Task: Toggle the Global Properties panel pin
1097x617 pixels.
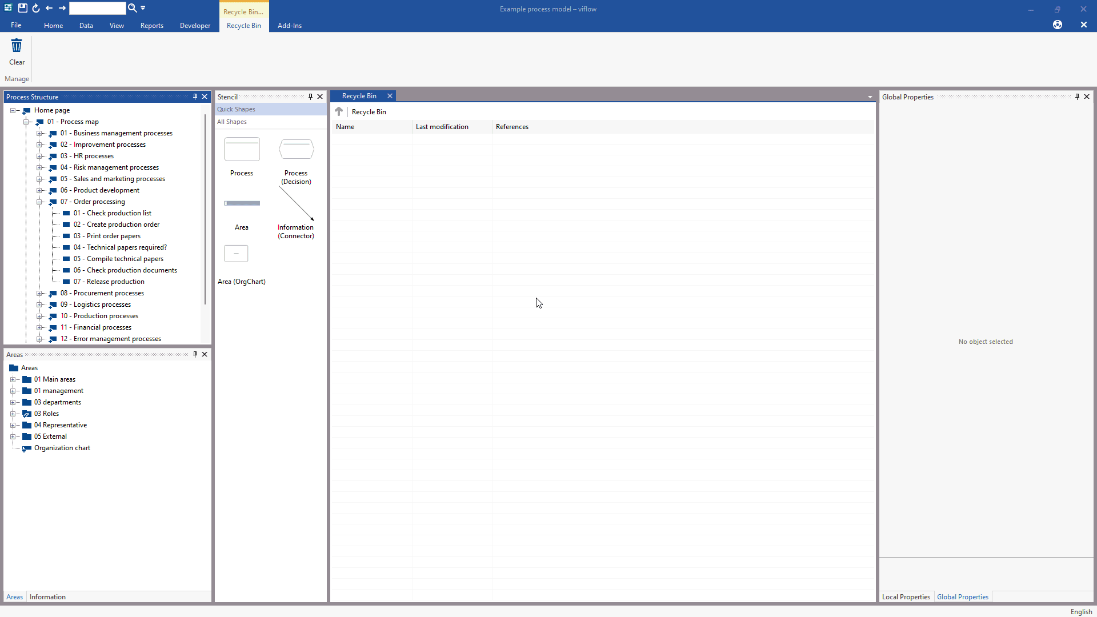Action: (x=1077, y=97)
